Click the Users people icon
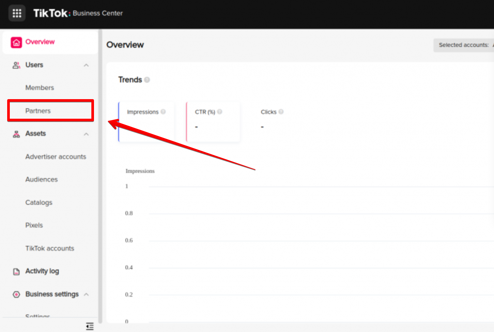This screenshot has height=332, width=494. click(x=16, y=65)
